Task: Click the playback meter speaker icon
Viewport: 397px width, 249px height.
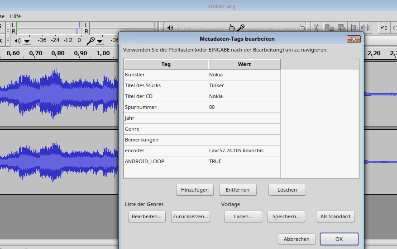Action: point(18,41)
